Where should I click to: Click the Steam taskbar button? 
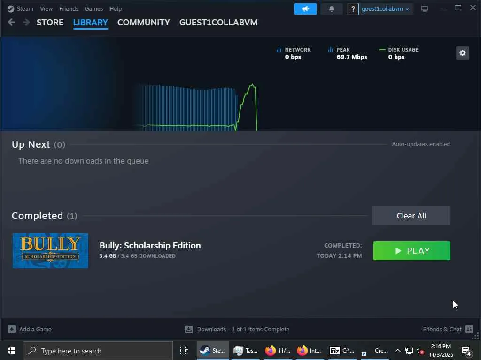coord(213,351)
